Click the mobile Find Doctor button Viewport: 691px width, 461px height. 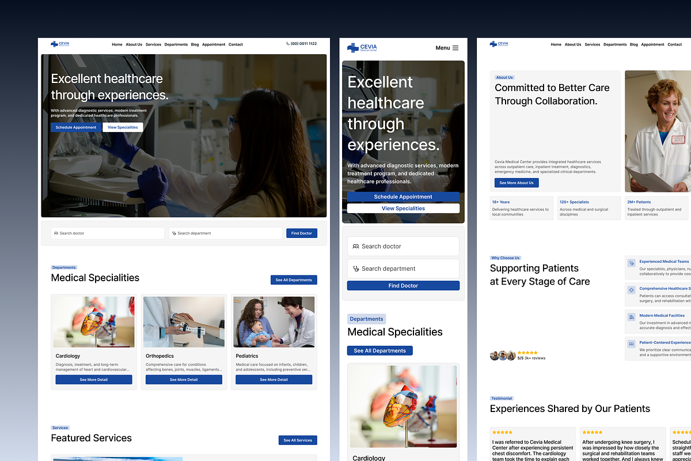pyautogui.click(x=403, y=286)
